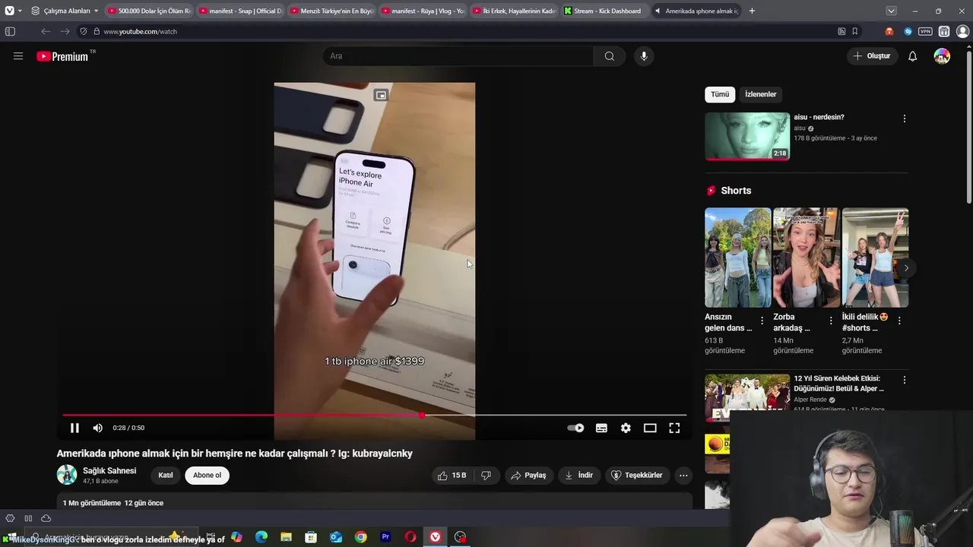Click the YouTube Ara search field

point(458,56)
